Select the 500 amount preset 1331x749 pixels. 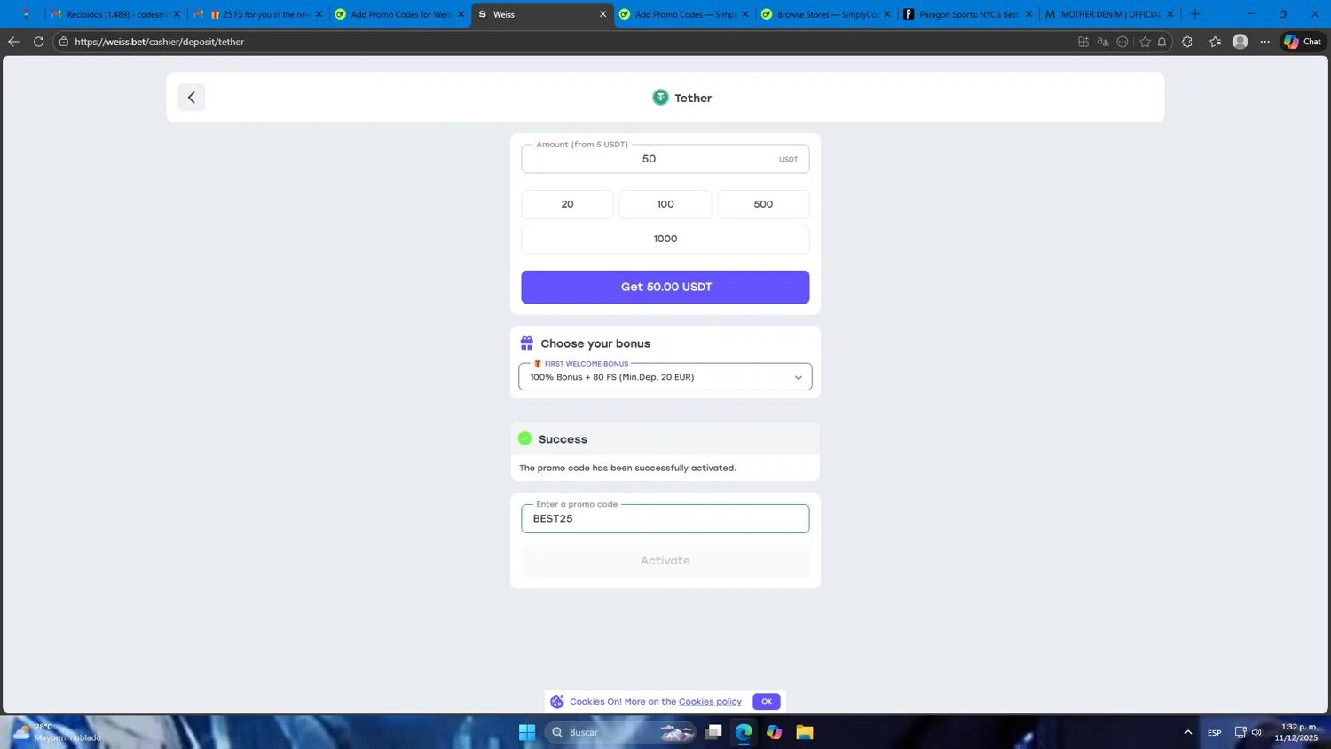tap(763, 204)
